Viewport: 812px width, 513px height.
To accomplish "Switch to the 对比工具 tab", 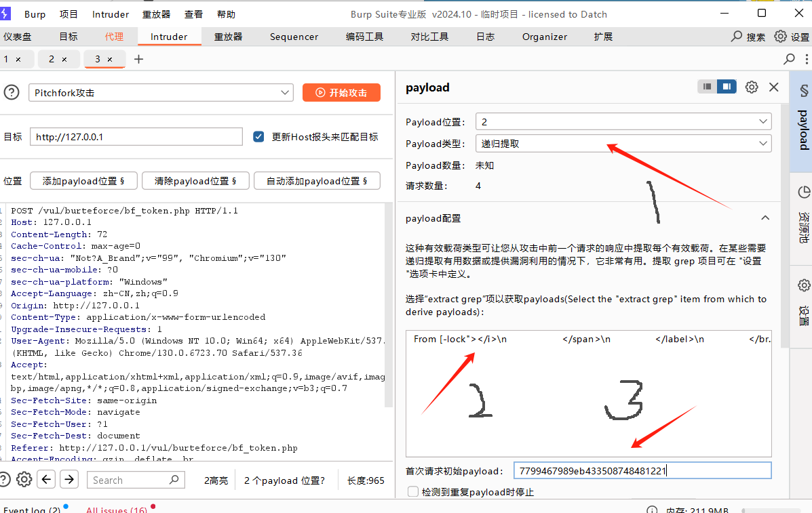I will (429, 37).
